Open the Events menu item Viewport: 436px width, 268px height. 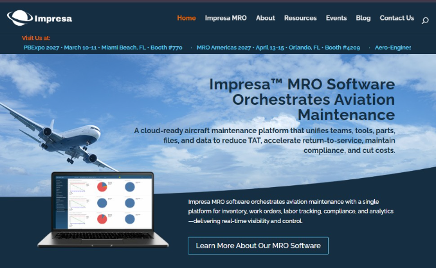(x=336, y=18)
